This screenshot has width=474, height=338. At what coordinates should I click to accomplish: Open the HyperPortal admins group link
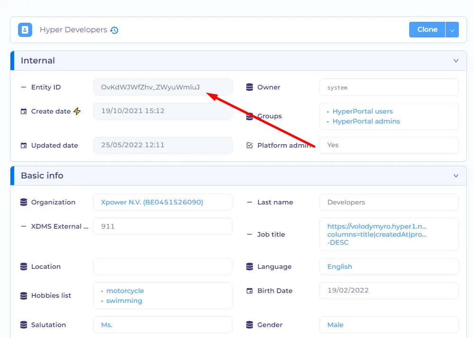coord(366,121)
